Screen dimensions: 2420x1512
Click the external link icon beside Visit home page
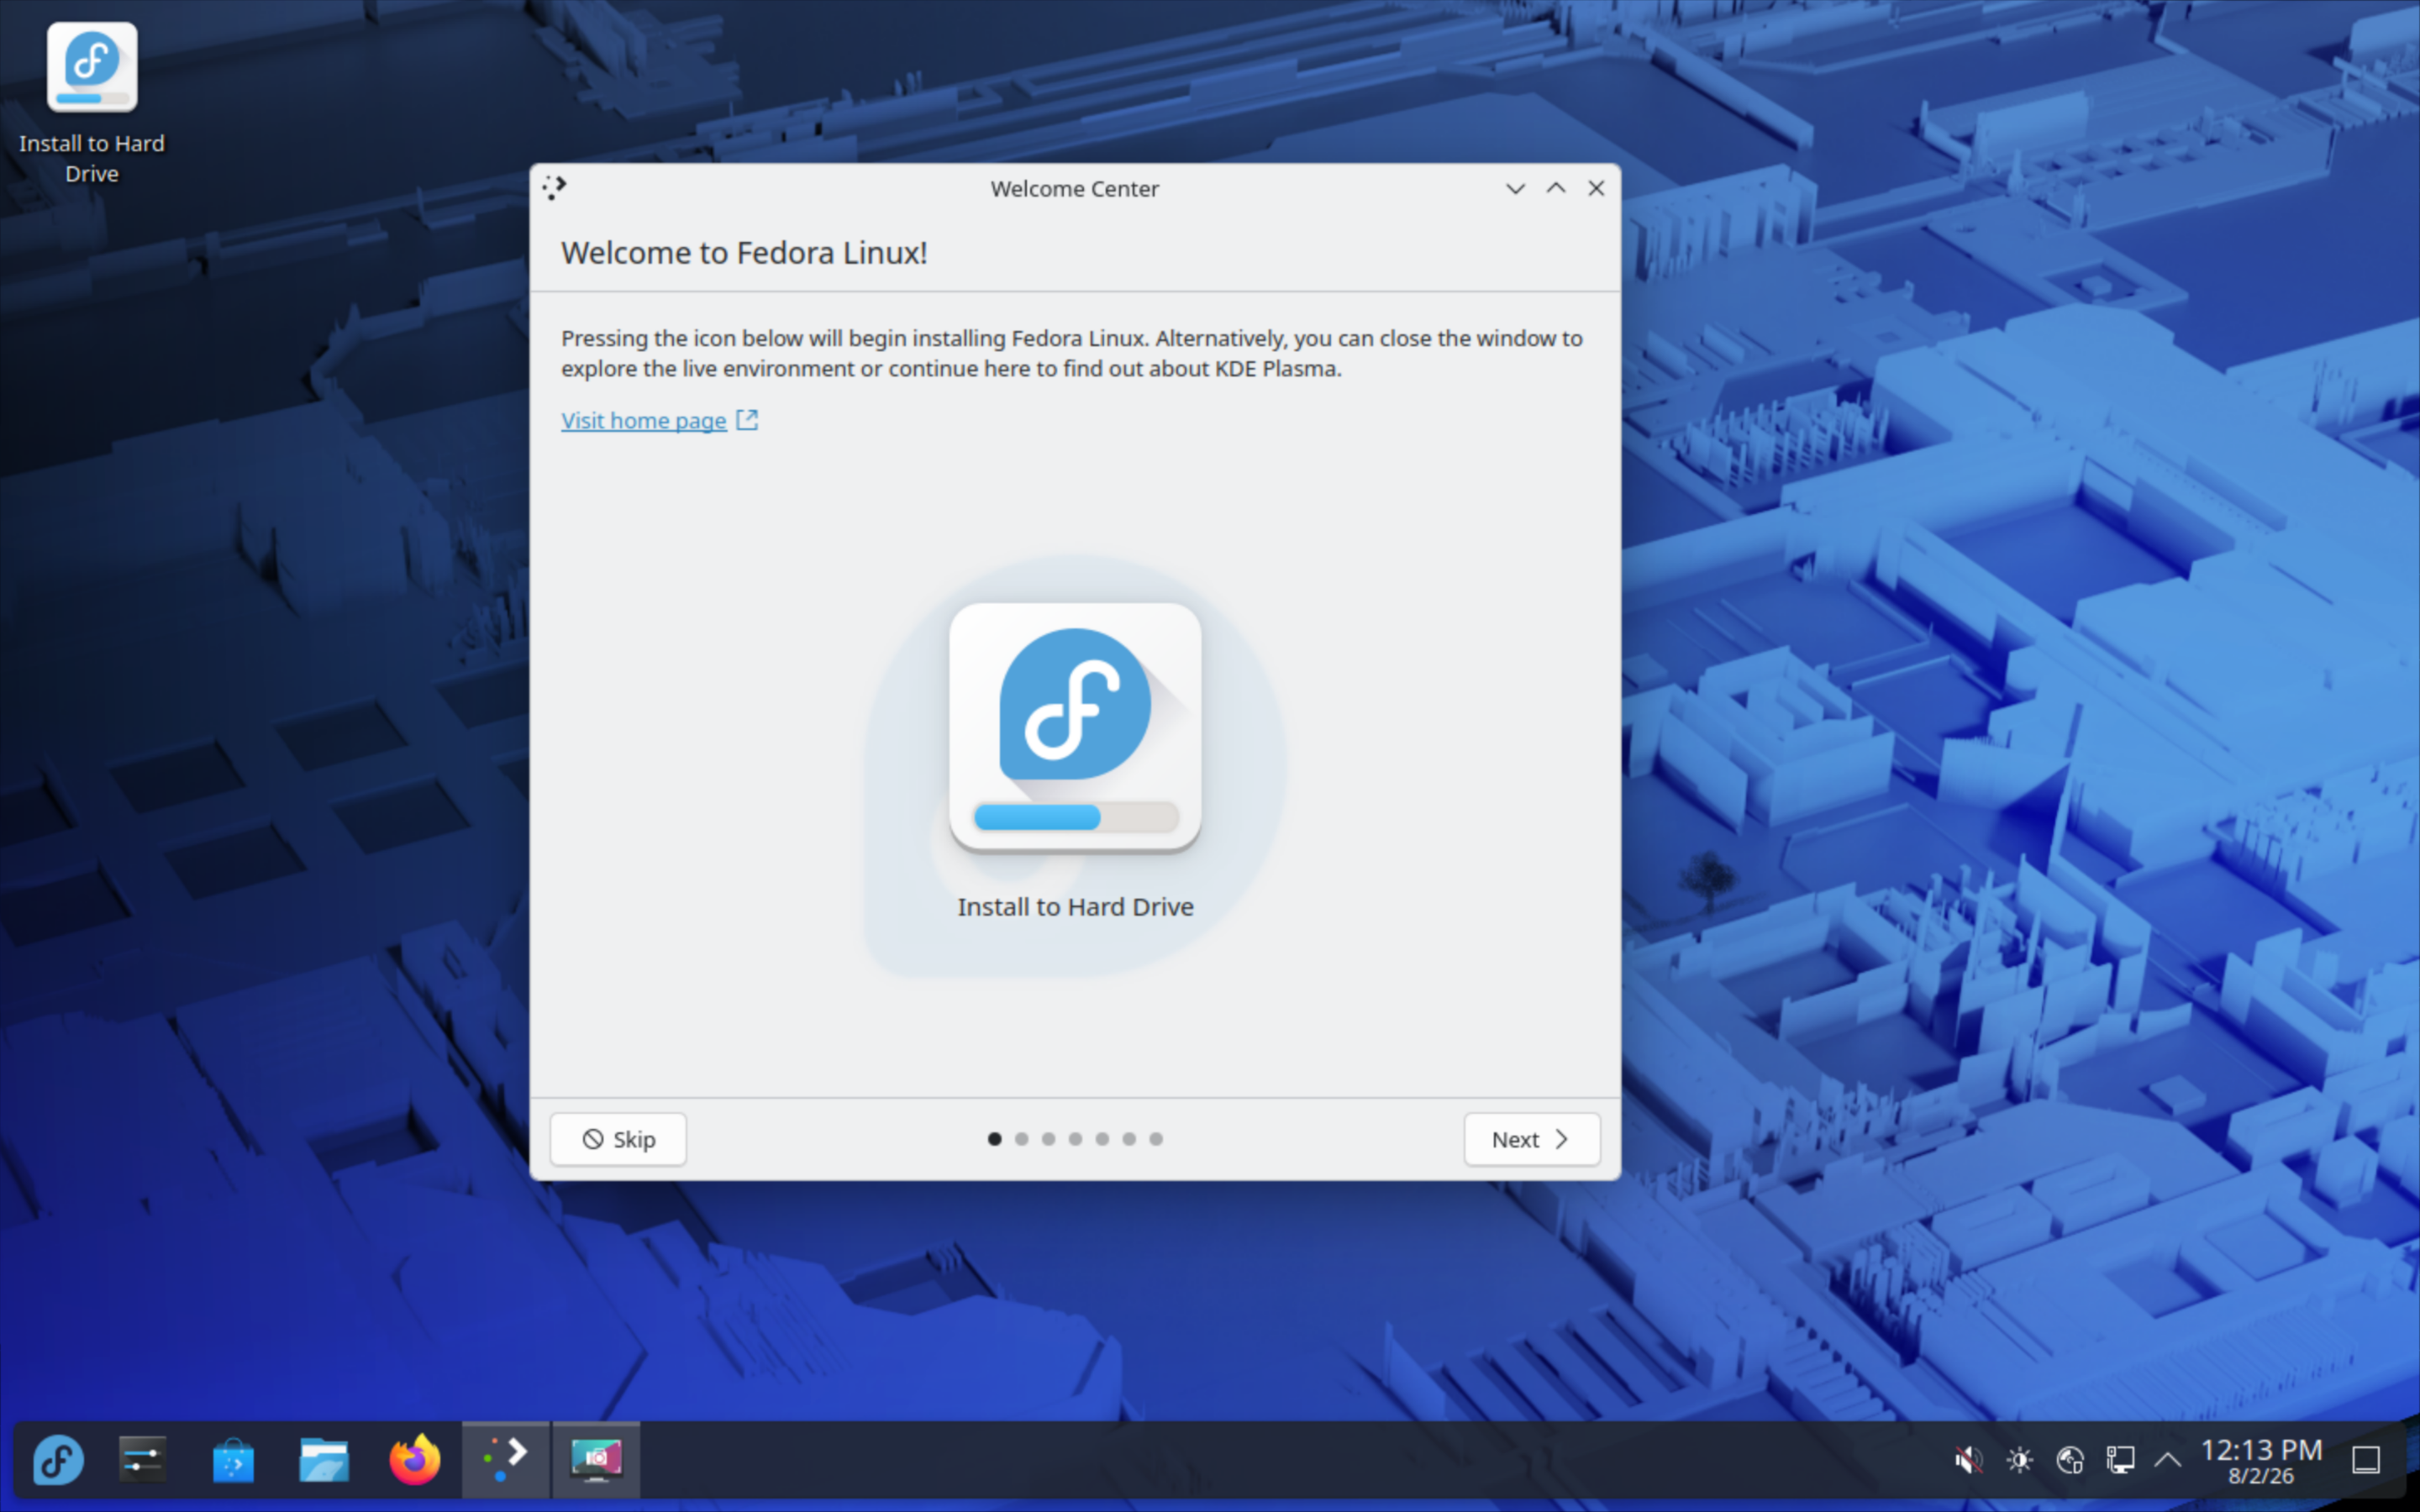747,420
